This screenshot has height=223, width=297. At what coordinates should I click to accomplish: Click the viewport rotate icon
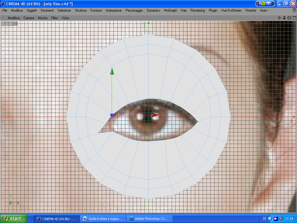click(289, 18)
